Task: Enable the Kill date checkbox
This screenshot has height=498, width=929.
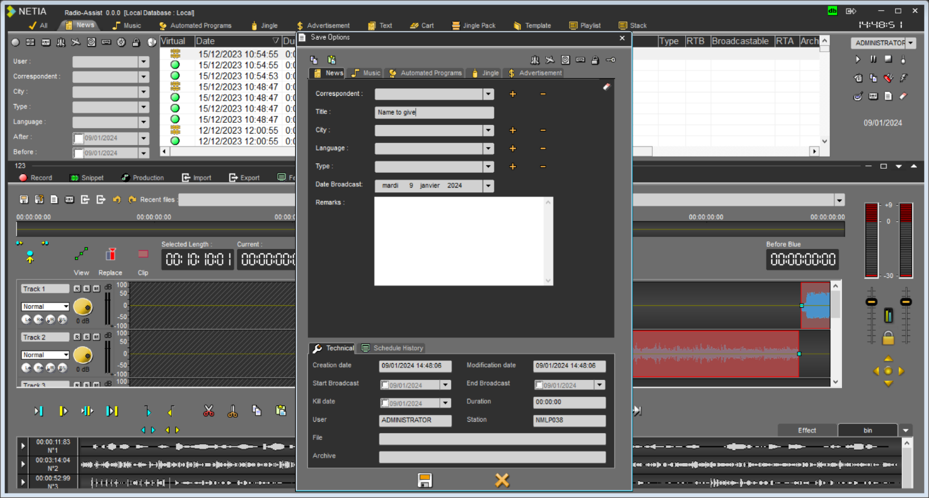Action: pos(385,404)
